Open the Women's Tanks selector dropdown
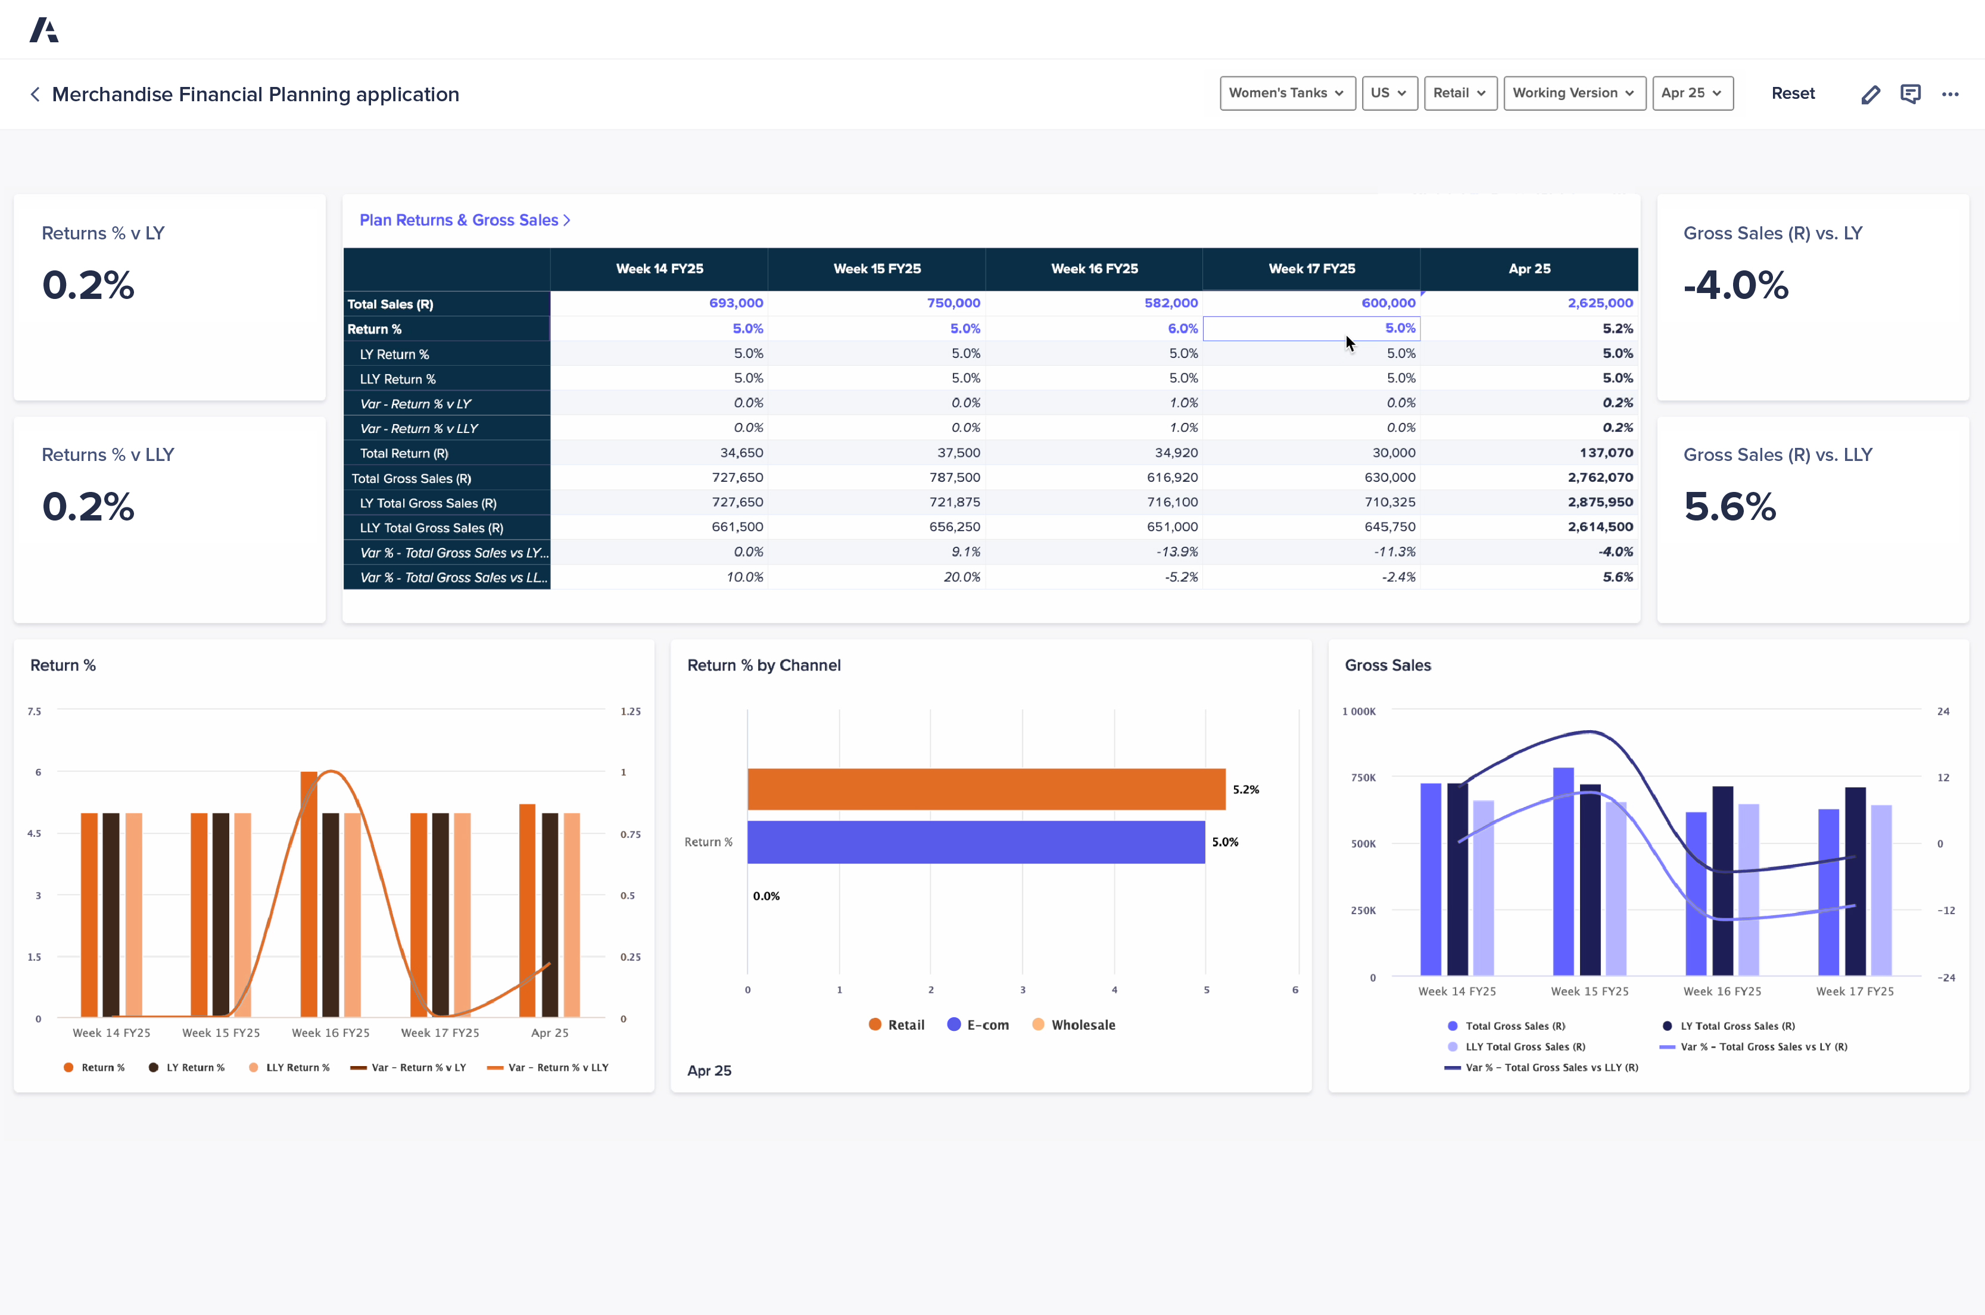1985x1315 pixels. pos(1287,93)
